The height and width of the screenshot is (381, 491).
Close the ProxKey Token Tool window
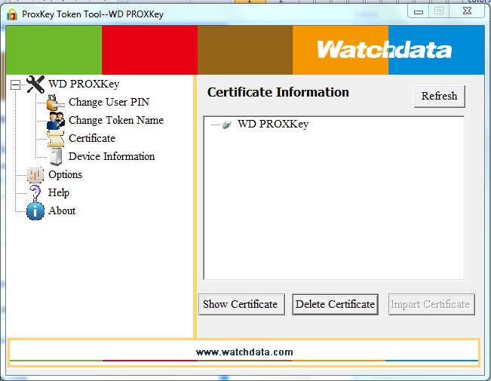point(467,11)
